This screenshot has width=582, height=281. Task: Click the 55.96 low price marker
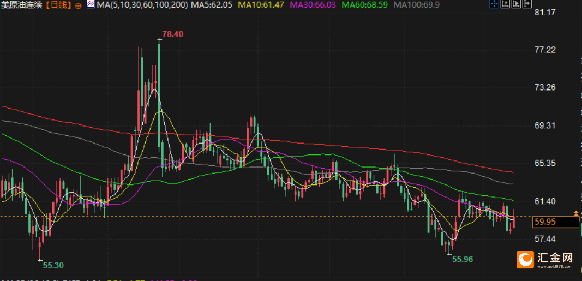tap(463, 260)
